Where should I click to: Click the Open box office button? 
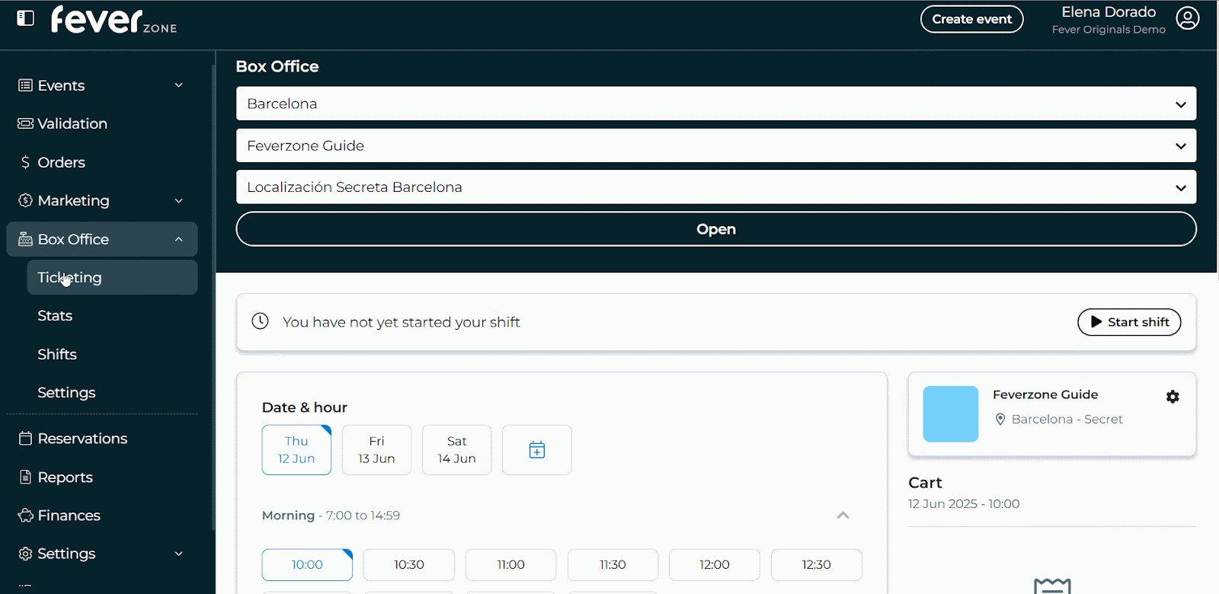tap(716, 229)
